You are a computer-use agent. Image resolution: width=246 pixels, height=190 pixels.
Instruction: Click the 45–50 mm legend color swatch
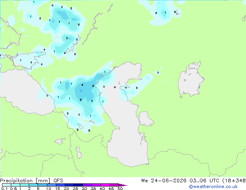pyautogui.click(x=114, y=185)
